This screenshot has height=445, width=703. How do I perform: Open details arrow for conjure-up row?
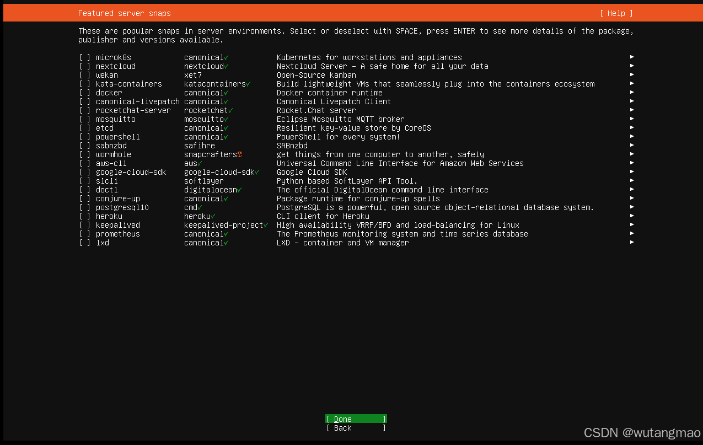(x=632, y=198)
